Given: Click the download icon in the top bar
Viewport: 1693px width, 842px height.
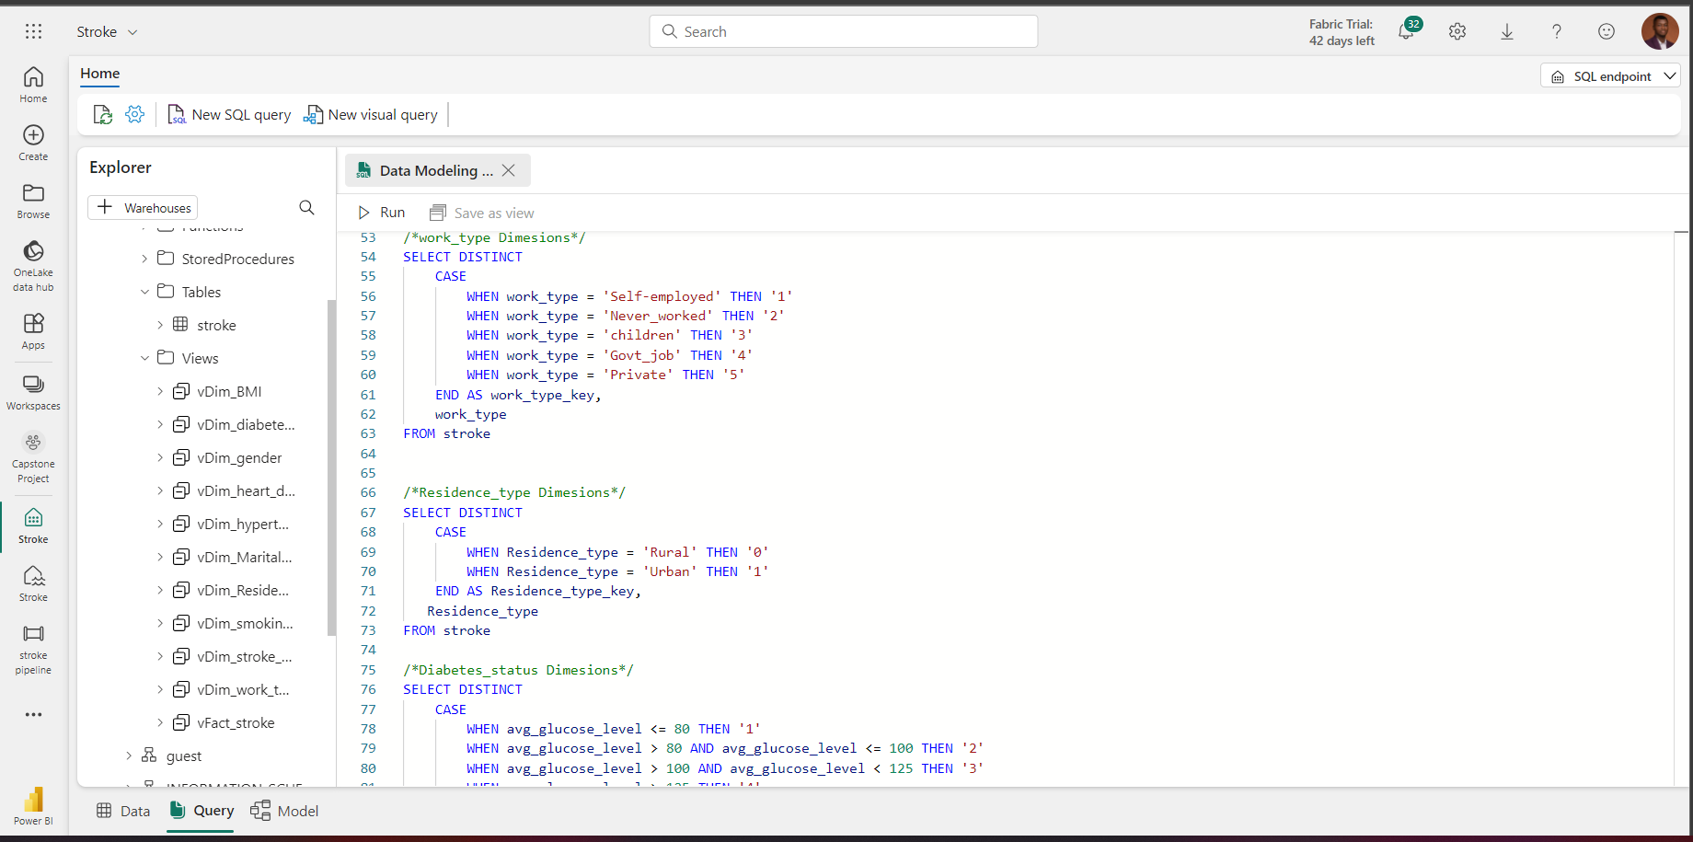Looking at the screenshot, I should click(x=1506, y=30).
